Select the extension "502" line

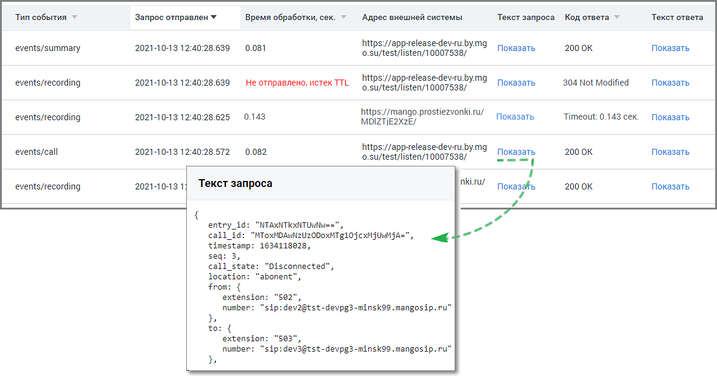pyautogui.click(x=262, y=298)
